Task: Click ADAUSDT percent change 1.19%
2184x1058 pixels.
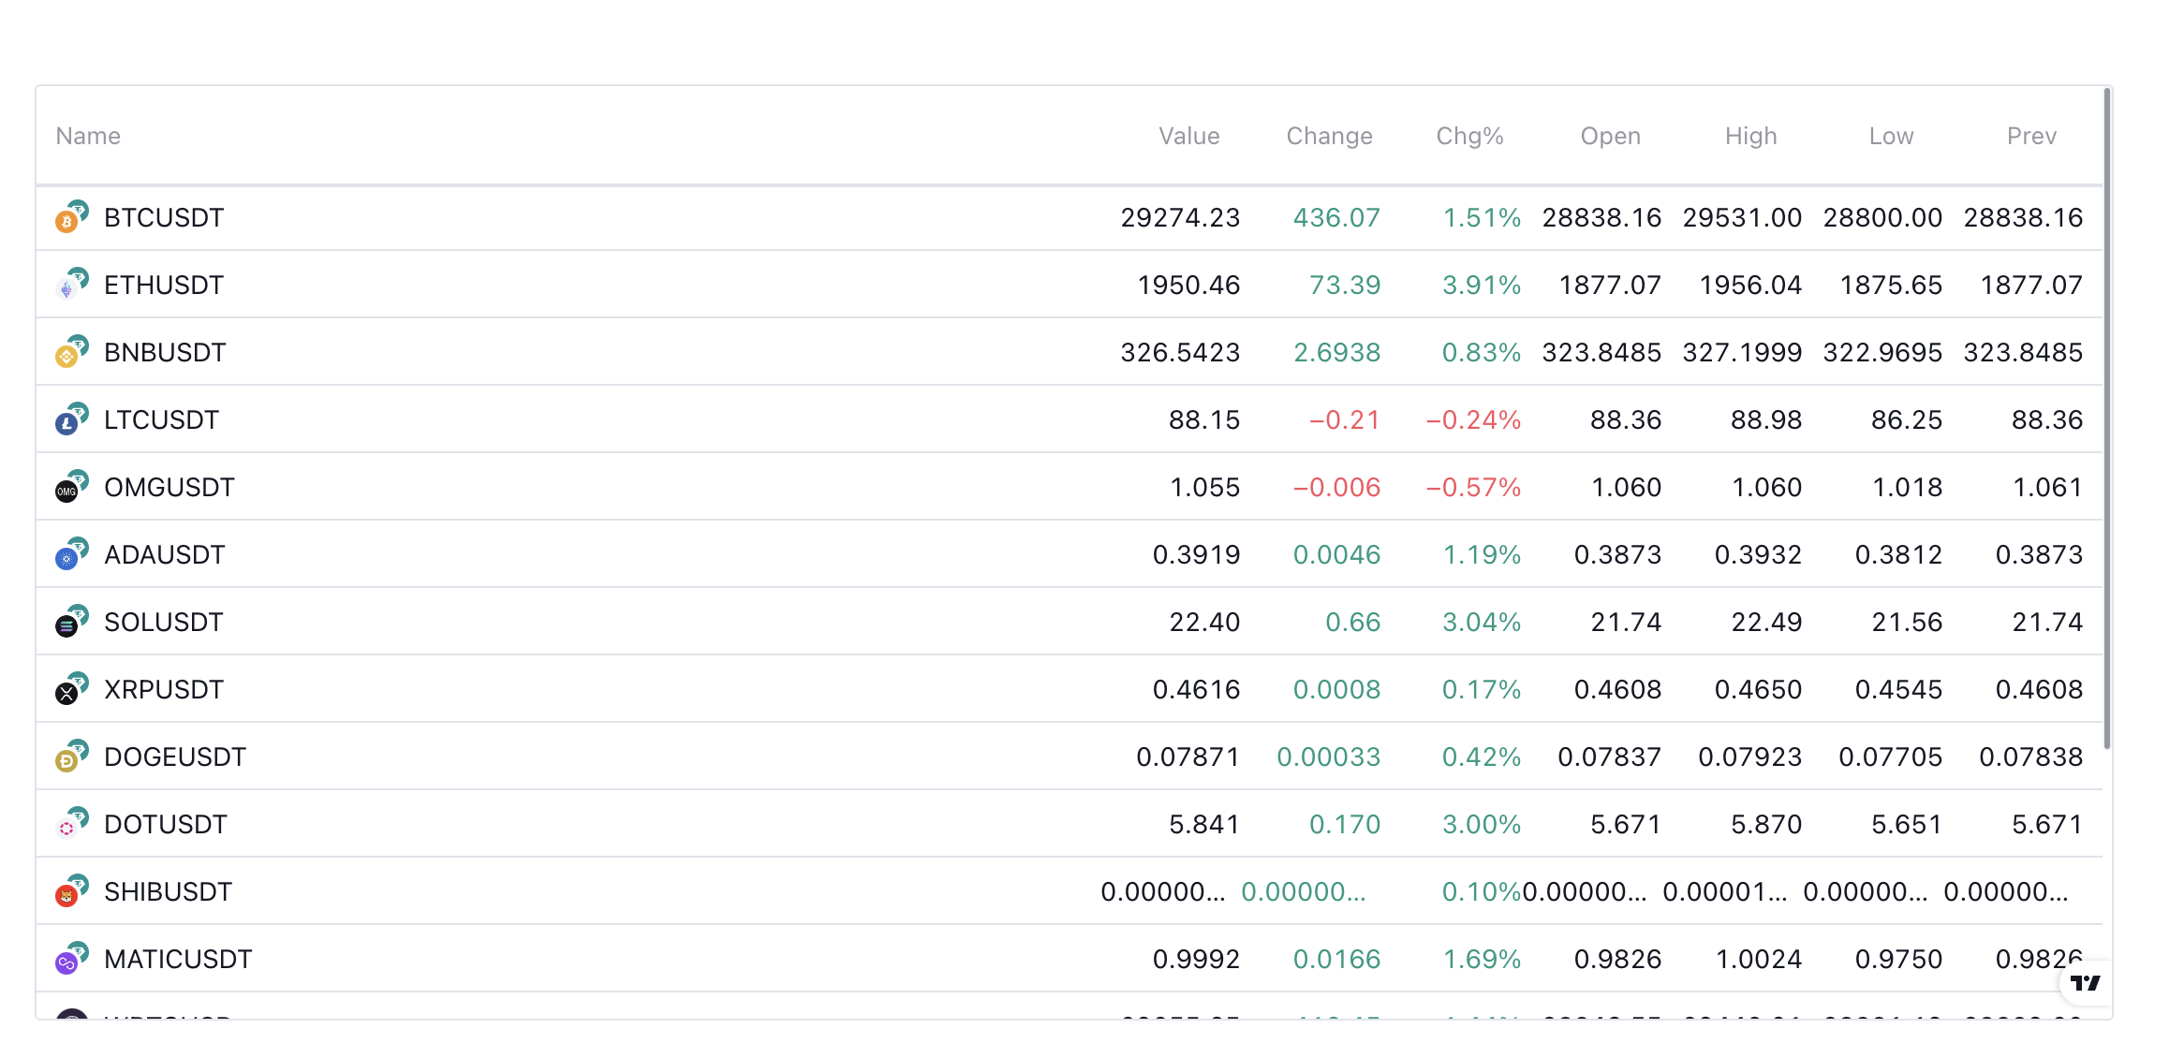Action: click(1482, 554)
